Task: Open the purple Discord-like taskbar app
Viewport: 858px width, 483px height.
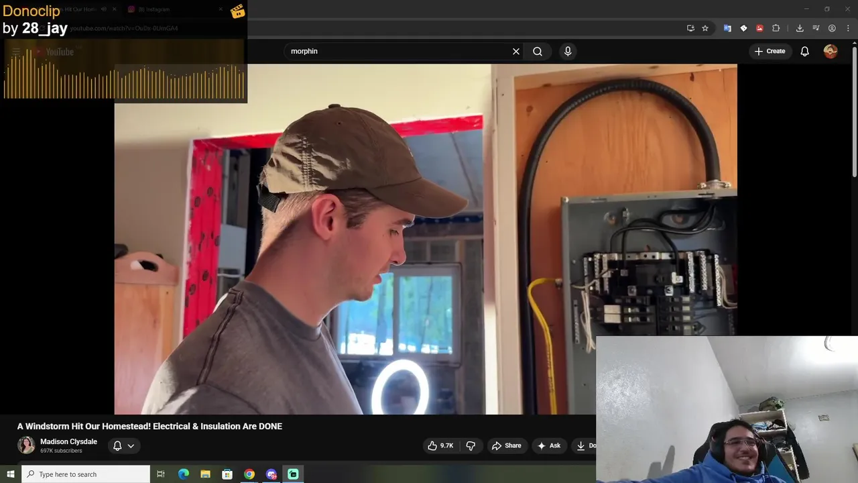Action: click(271, 474)
